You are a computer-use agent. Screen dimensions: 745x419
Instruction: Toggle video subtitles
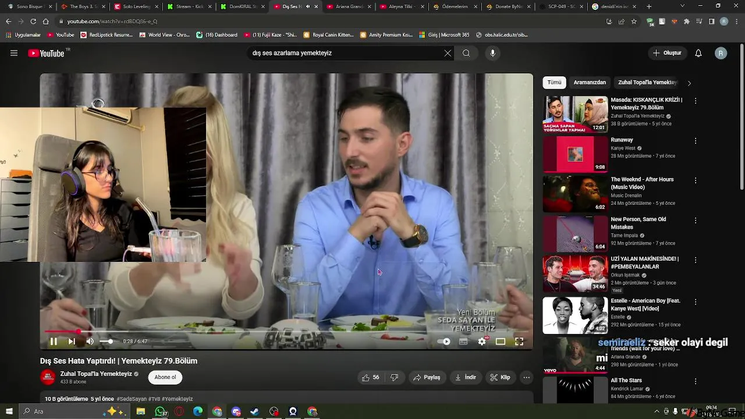[x=463, y=342]
